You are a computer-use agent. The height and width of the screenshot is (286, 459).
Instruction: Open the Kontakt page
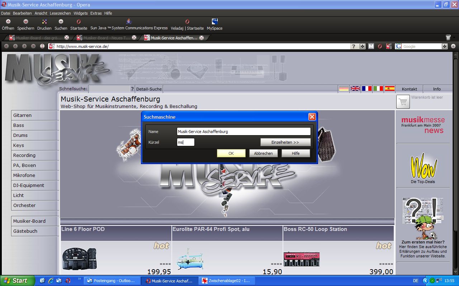coord(410,89)
